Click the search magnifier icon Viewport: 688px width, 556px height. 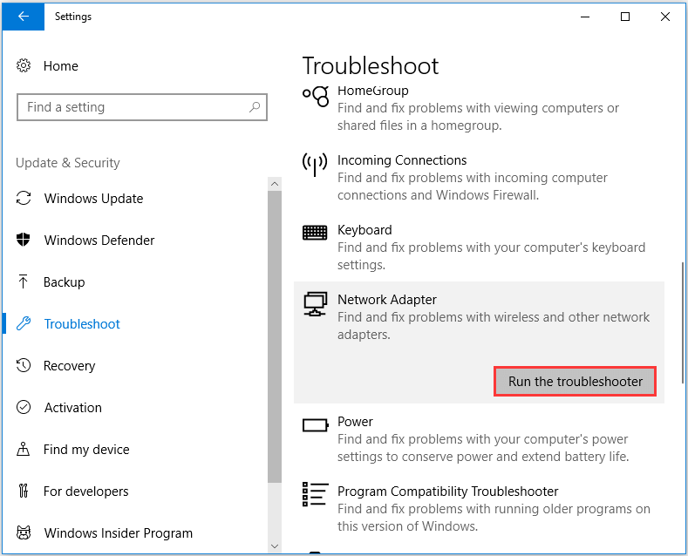click(x=255, y=107)
